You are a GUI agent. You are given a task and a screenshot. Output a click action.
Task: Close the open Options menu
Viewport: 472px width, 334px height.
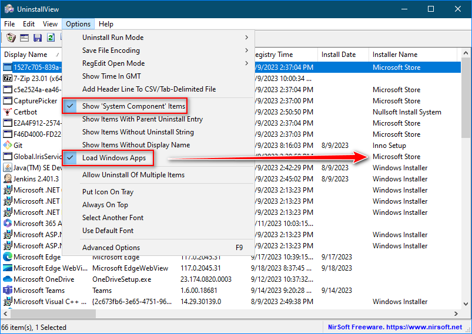click(78, 24)
